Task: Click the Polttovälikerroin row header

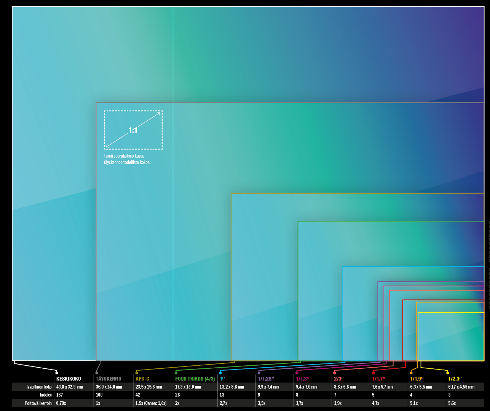Action: click(38, 403)
